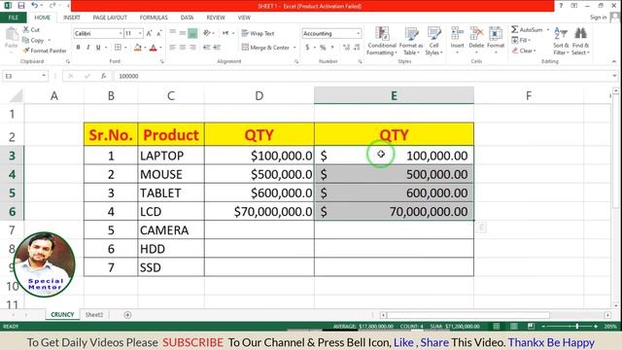622x350 pixels.
Task: Click the Increase Indent icon
Action: tap(217, 48)
